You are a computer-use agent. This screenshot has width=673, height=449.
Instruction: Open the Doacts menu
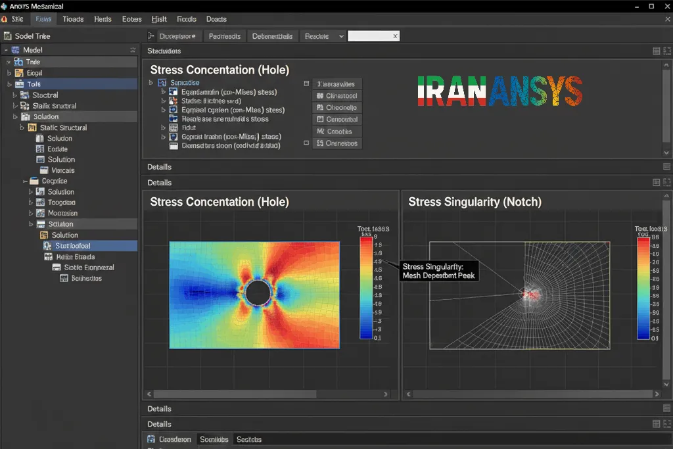[x=216, y=19]
